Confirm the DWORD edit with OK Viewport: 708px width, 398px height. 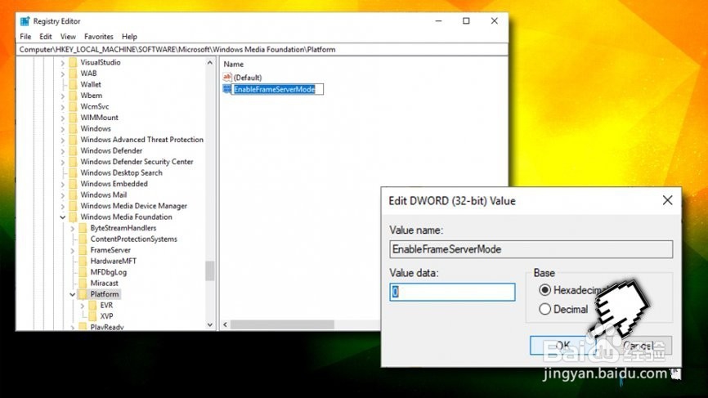pos(562,345)
